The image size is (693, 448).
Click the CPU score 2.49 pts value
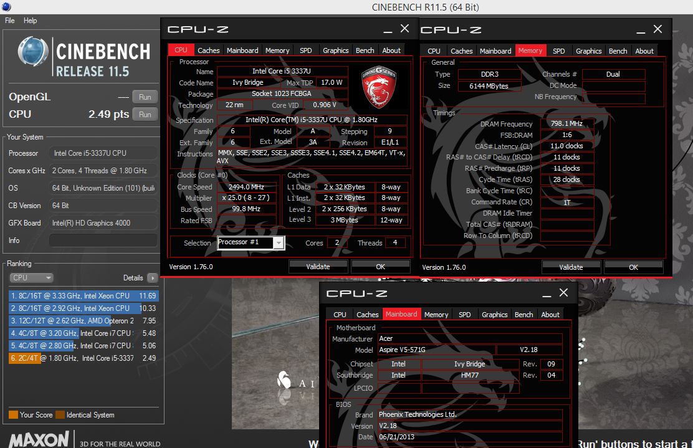(x=108, y=115)
